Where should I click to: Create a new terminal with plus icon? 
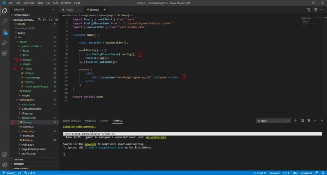[296, 120]
